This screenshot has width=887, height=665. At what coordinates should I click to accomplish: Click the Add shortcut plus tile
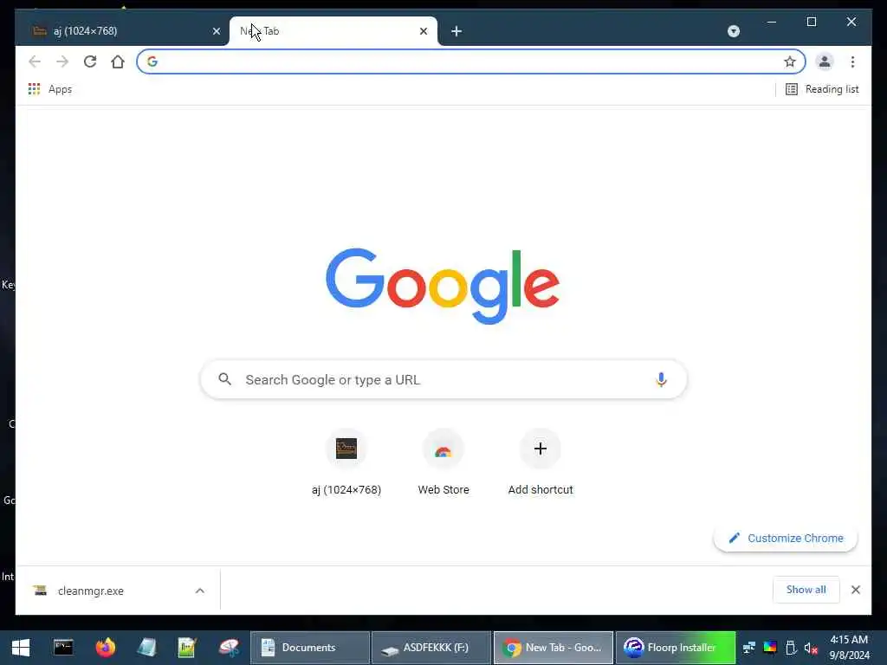[x=541, y=463]
